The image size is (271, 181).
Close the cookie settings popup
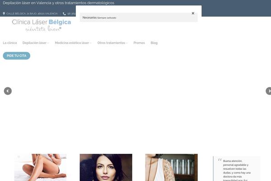click(193, 13)
